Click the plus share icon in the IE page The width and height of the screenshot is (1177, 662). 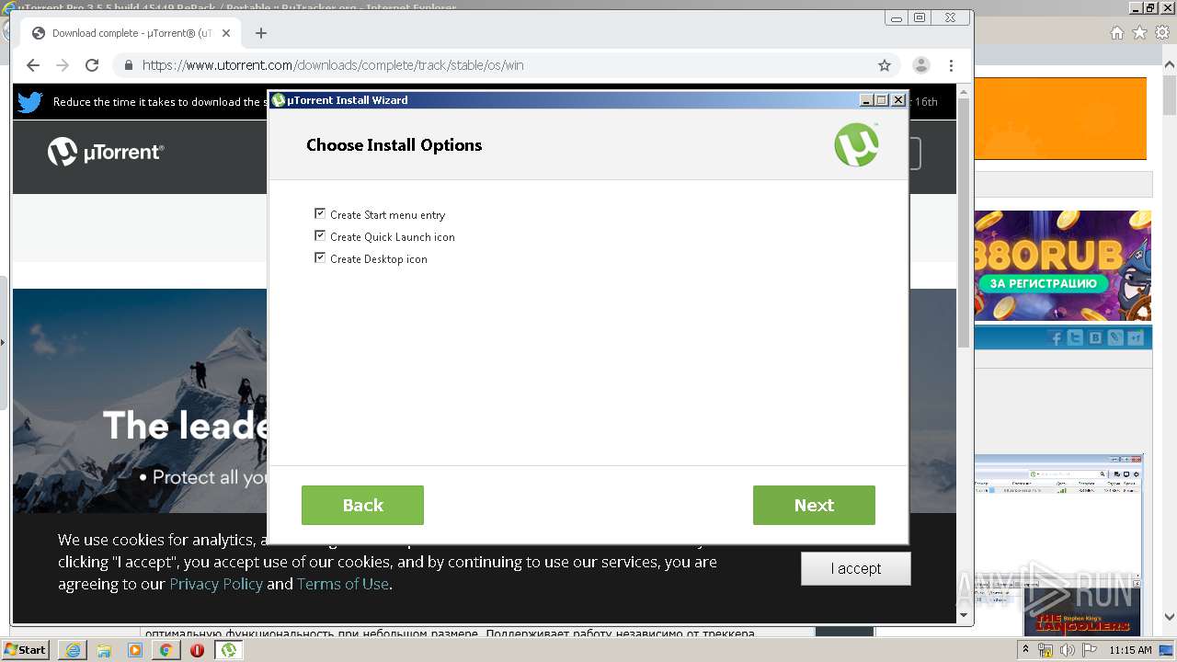click(1136, 338)
